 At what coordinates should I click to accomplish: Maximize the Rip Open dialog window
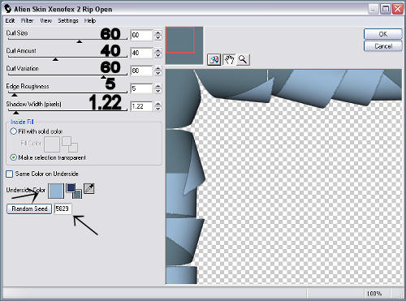[386, 9]
